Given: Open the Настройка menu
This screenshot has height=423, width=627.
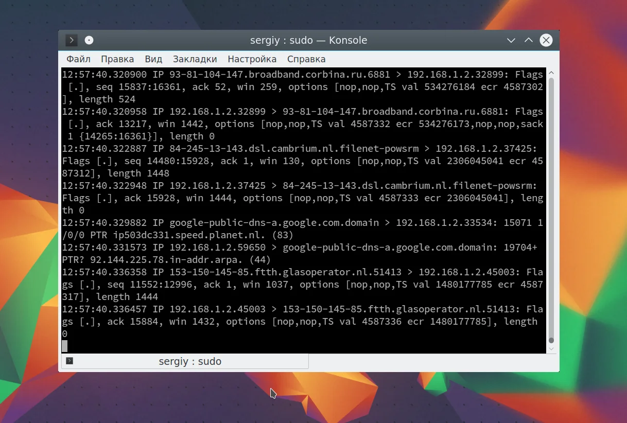Looking at the screenshot, I should tap(252, 59).
